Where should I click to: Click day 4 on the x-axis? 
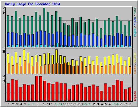tap(21, 104)
